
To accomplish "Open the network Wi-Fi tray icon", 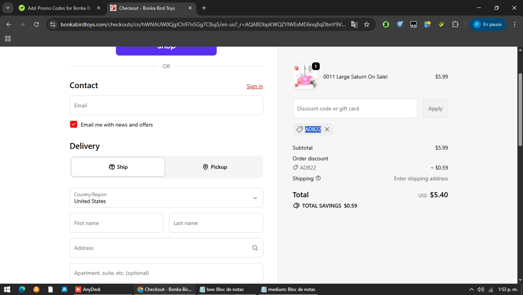I will (491, 289).
